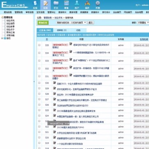Screen dimensions: 149x149
Task: Tick the checkbox for row 522
Action: tap(40, 126)
